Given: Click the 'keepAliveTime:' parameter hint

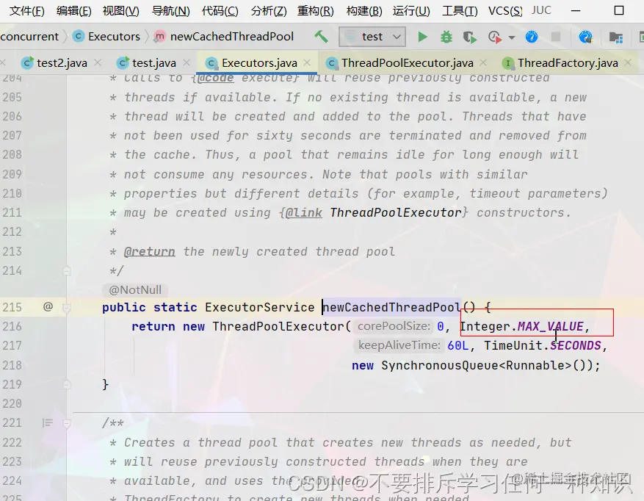Looking at the screenshot, I should click(x=399, y=345).
